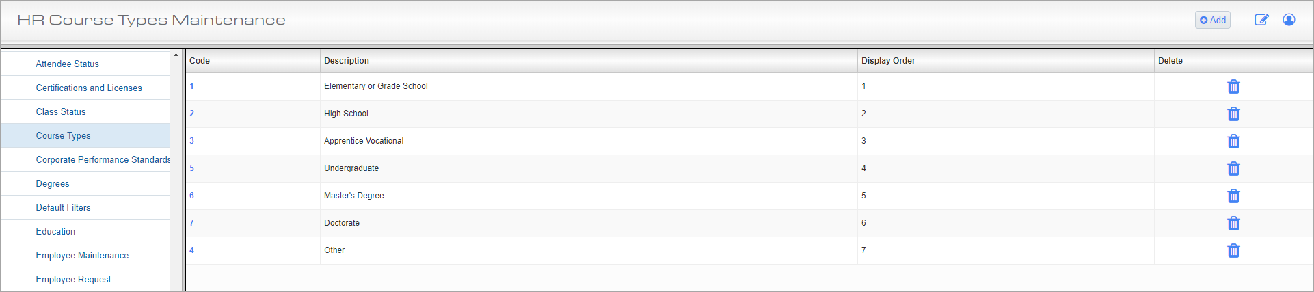Click the Description column header
The image size is (1314, 292).
pos(347,61)
